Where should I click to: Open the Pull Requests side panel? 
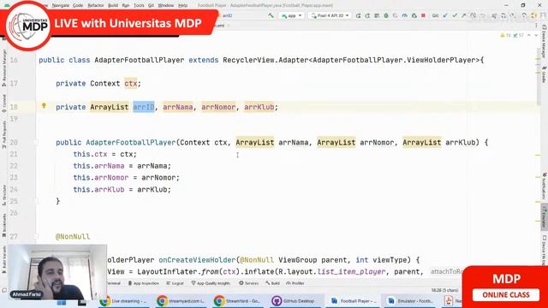(3, 134)
